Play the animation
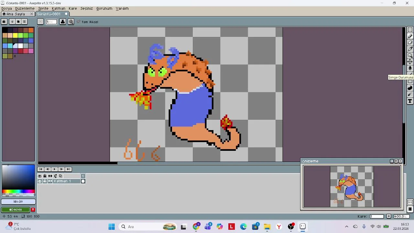 click(54, 169)
